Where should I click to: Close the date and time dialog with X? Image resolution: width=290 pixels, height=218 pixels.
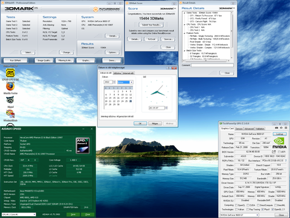[175, 68]
